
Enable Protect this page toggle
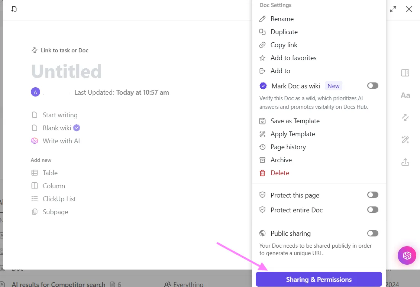click(372, 195)
